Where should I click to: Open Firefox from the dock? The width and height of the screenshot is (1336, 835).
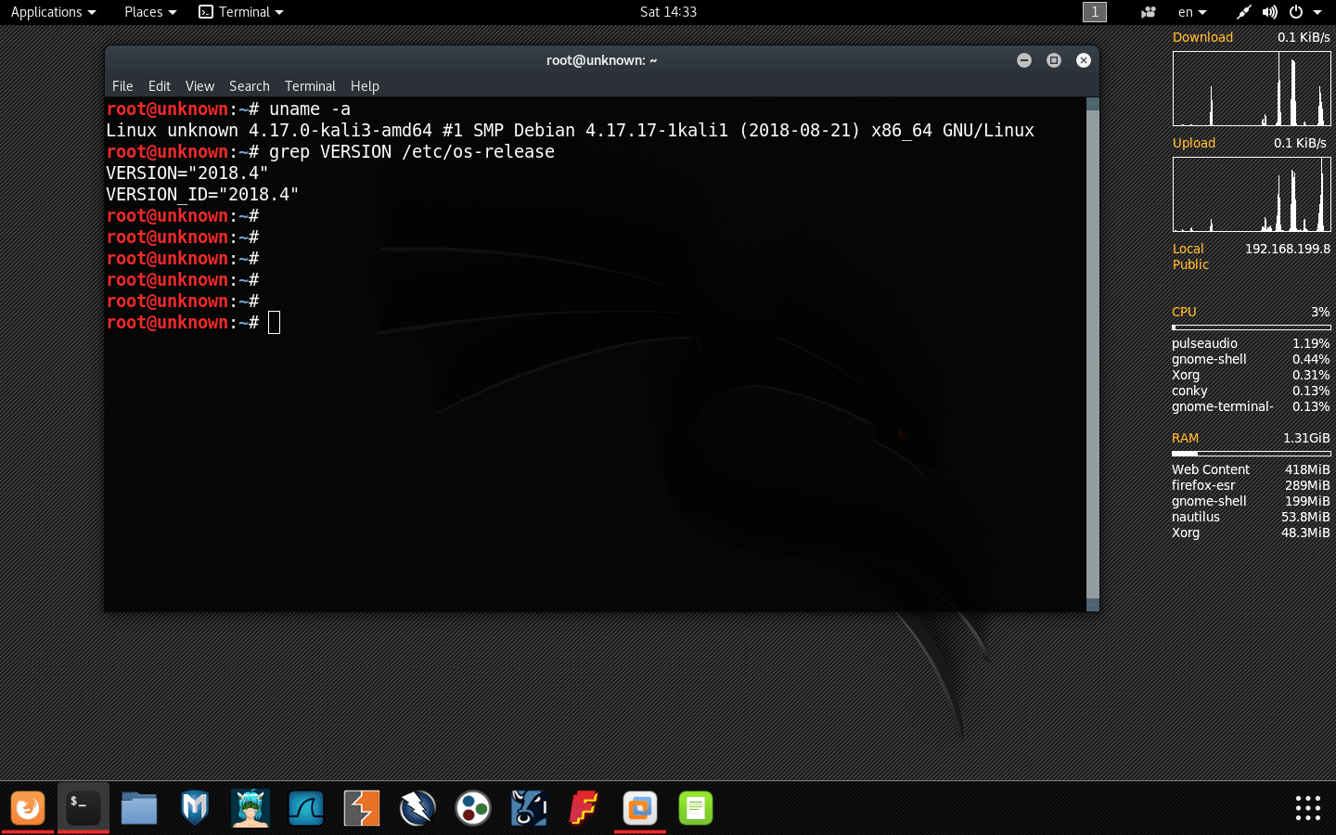28,808
